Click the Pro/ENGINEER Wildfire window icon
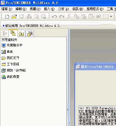The height and width of the screenshot is (126, 116). coord(2,3)
